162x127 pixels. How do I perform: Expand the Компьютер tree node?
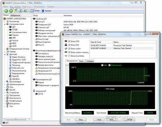click(x=5, y=22)
